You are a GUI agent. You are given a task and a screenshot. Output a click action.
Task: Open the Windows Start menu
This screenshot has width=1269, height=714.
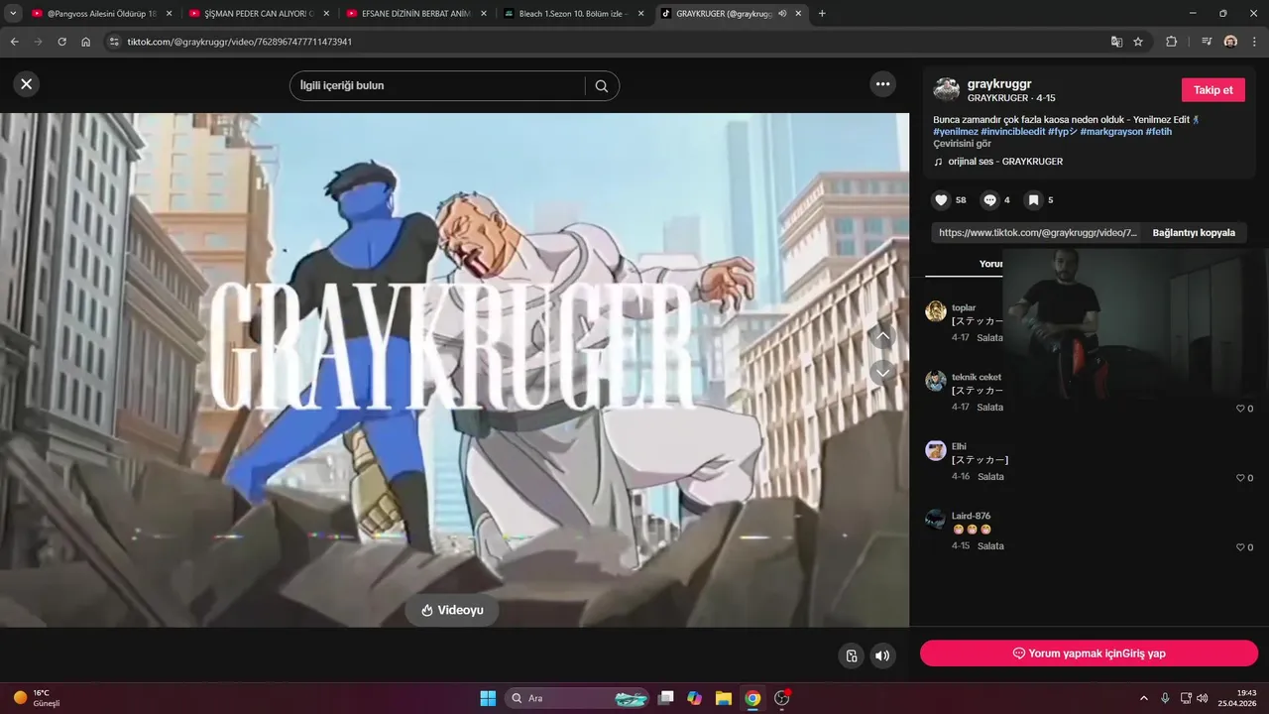click(488, 698)
